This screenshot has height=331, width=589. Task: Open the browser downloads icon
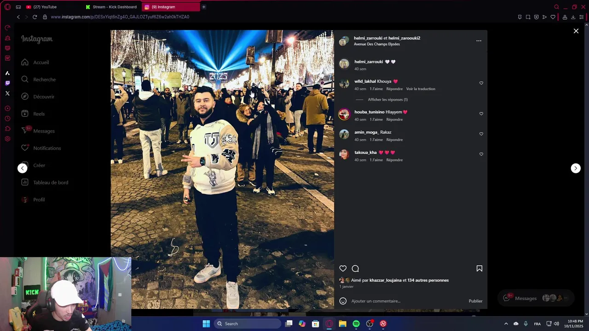point(573,17)
